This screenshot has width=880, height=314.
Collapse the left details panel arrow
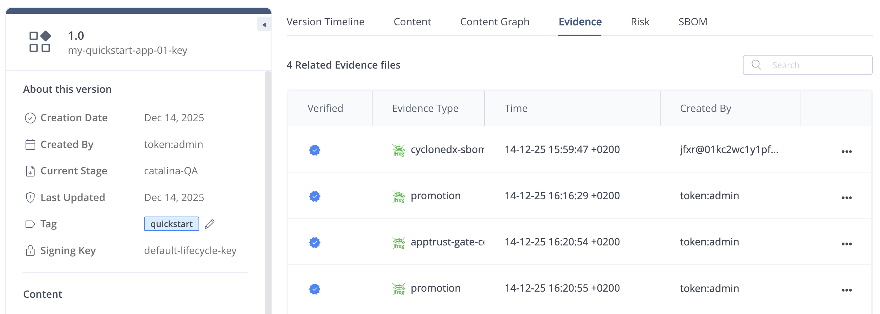[x=264, y=25]
